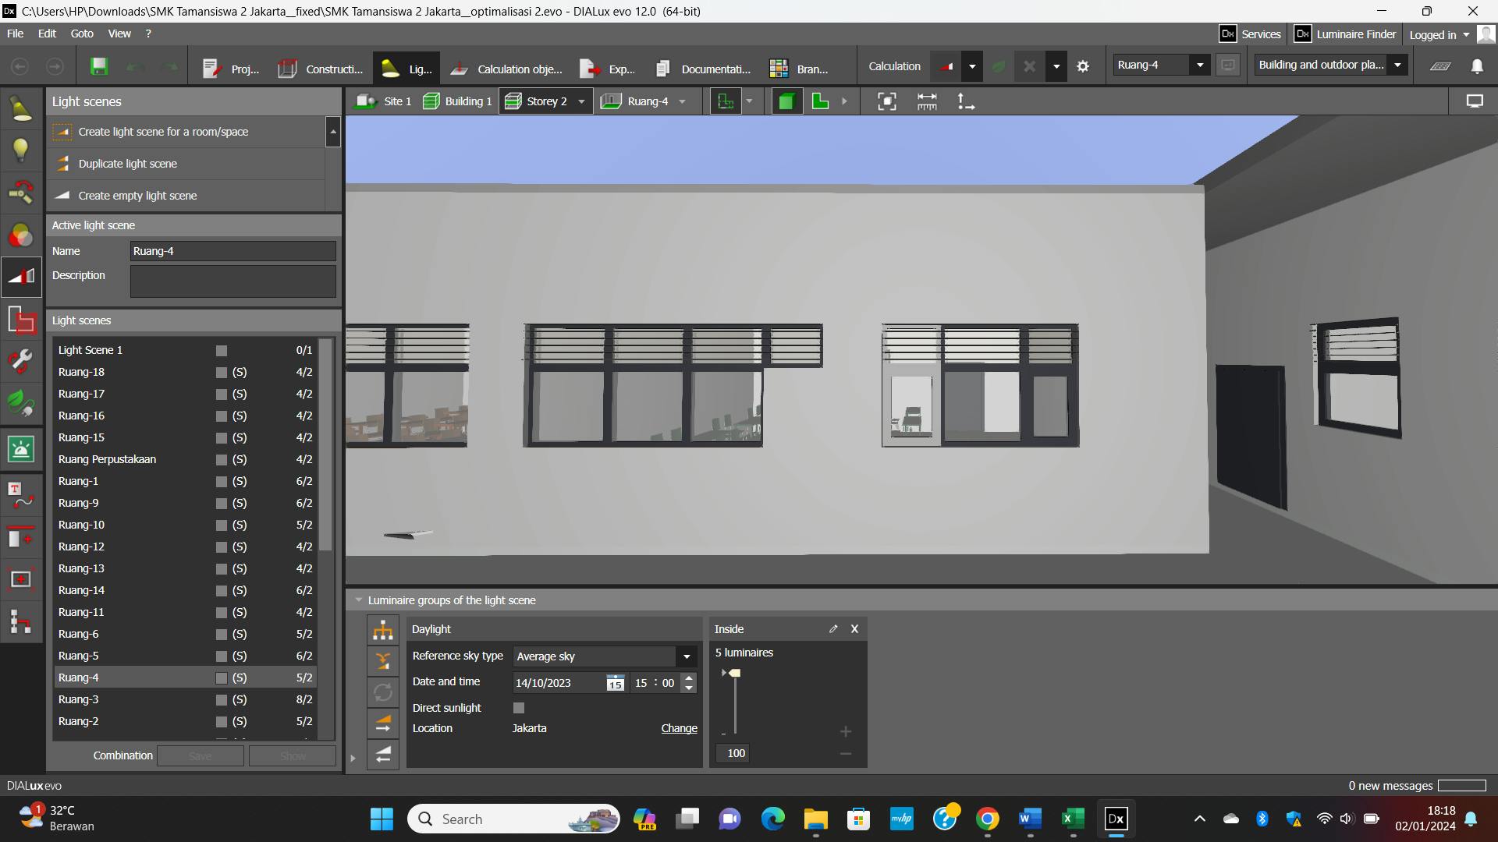Click the emergency lighting sidebar icon
Viewport: 1498px width, 842px height.
click(x=21, y=449)
